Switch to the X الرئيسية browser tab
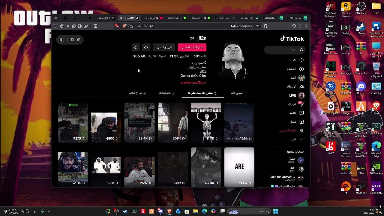The width and height of the screenshot is (384, 216). 106,18
